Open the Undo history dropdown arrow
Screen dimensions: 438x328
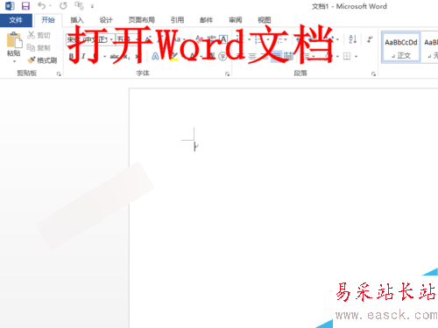(50, 6)
